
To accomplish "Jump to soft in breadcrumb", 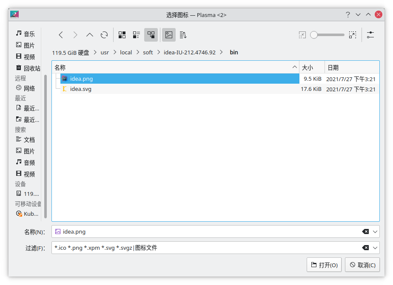I will click(x=148, y=53).
